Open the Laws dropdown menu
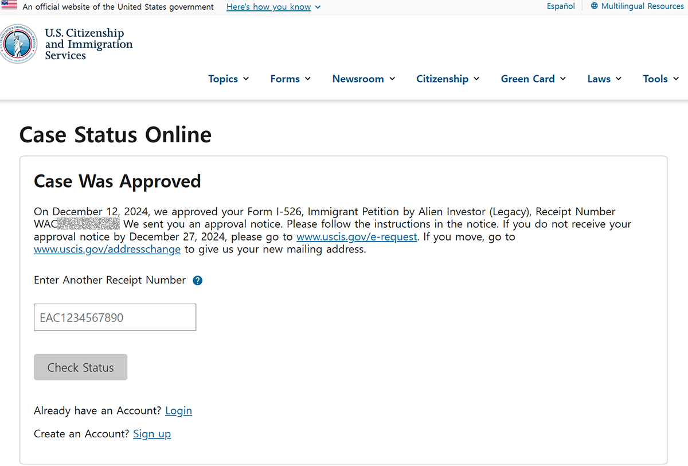Viewport: 688px width, 466px height. (x=605, y=79)
